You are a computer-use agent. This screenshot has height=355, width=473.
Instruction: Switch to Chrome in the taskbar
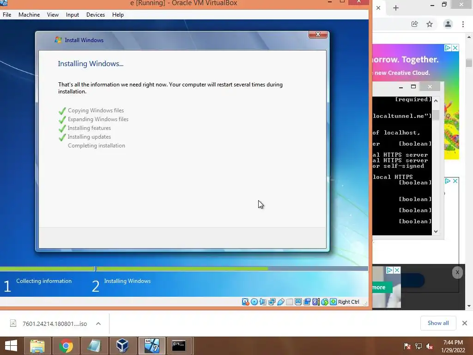tap(66, 346)
